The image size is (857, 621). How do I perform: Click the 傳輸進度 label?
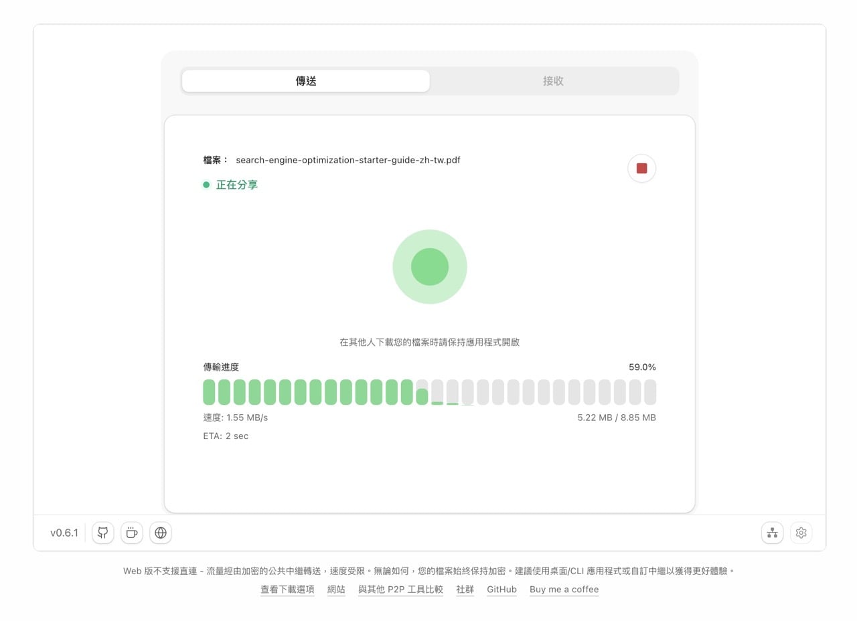pyautogui.click(x=221, y=367)
